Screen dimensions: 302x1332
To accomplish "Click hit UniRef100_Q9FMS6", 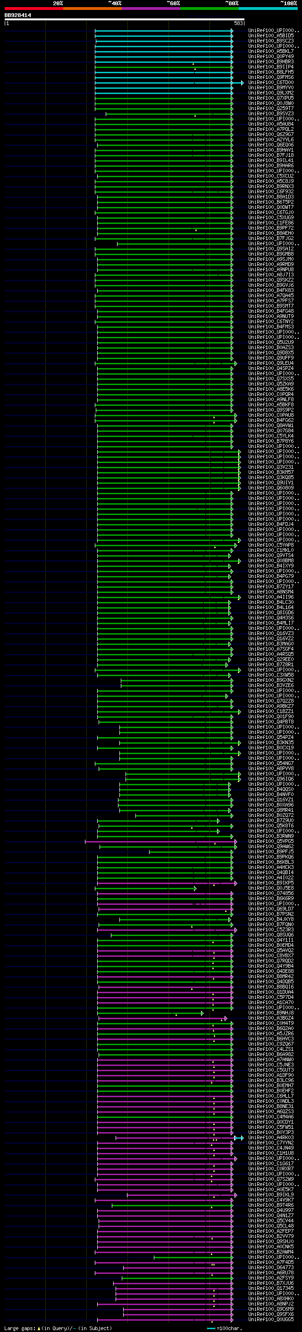I will pyautogui.click(x=271, y=77).
